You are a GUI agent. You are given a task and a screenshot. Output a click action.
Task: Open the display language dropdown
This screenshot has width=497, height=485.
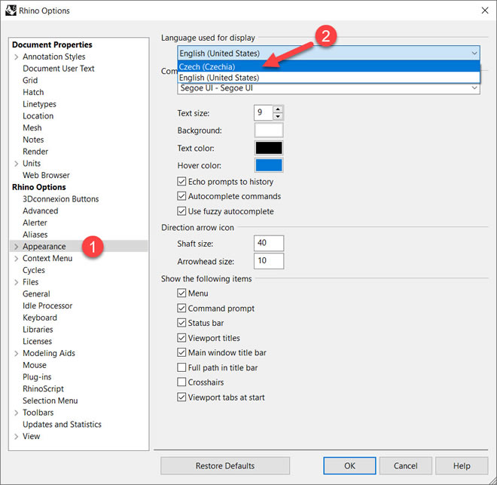[x=328, y=53]
